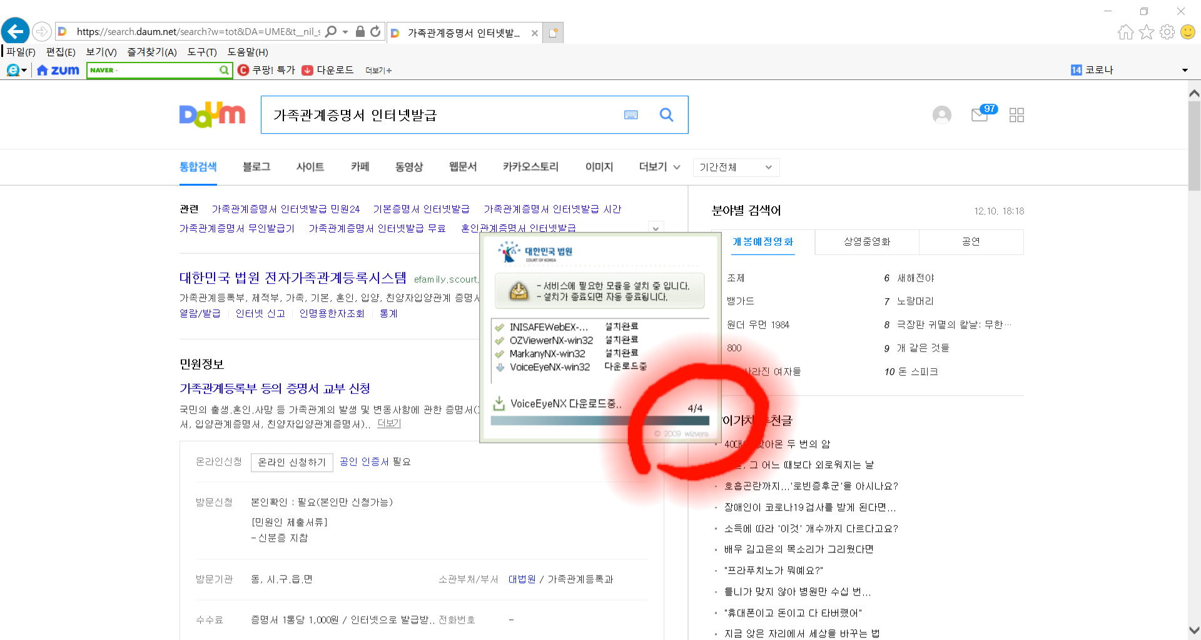Select the 블로그 tab
This screenshot has height=640, width=1201.
tap(256, 167)
